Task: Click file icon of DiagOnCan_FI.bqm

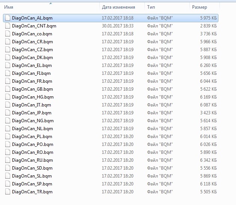Action: pos(8,73)
